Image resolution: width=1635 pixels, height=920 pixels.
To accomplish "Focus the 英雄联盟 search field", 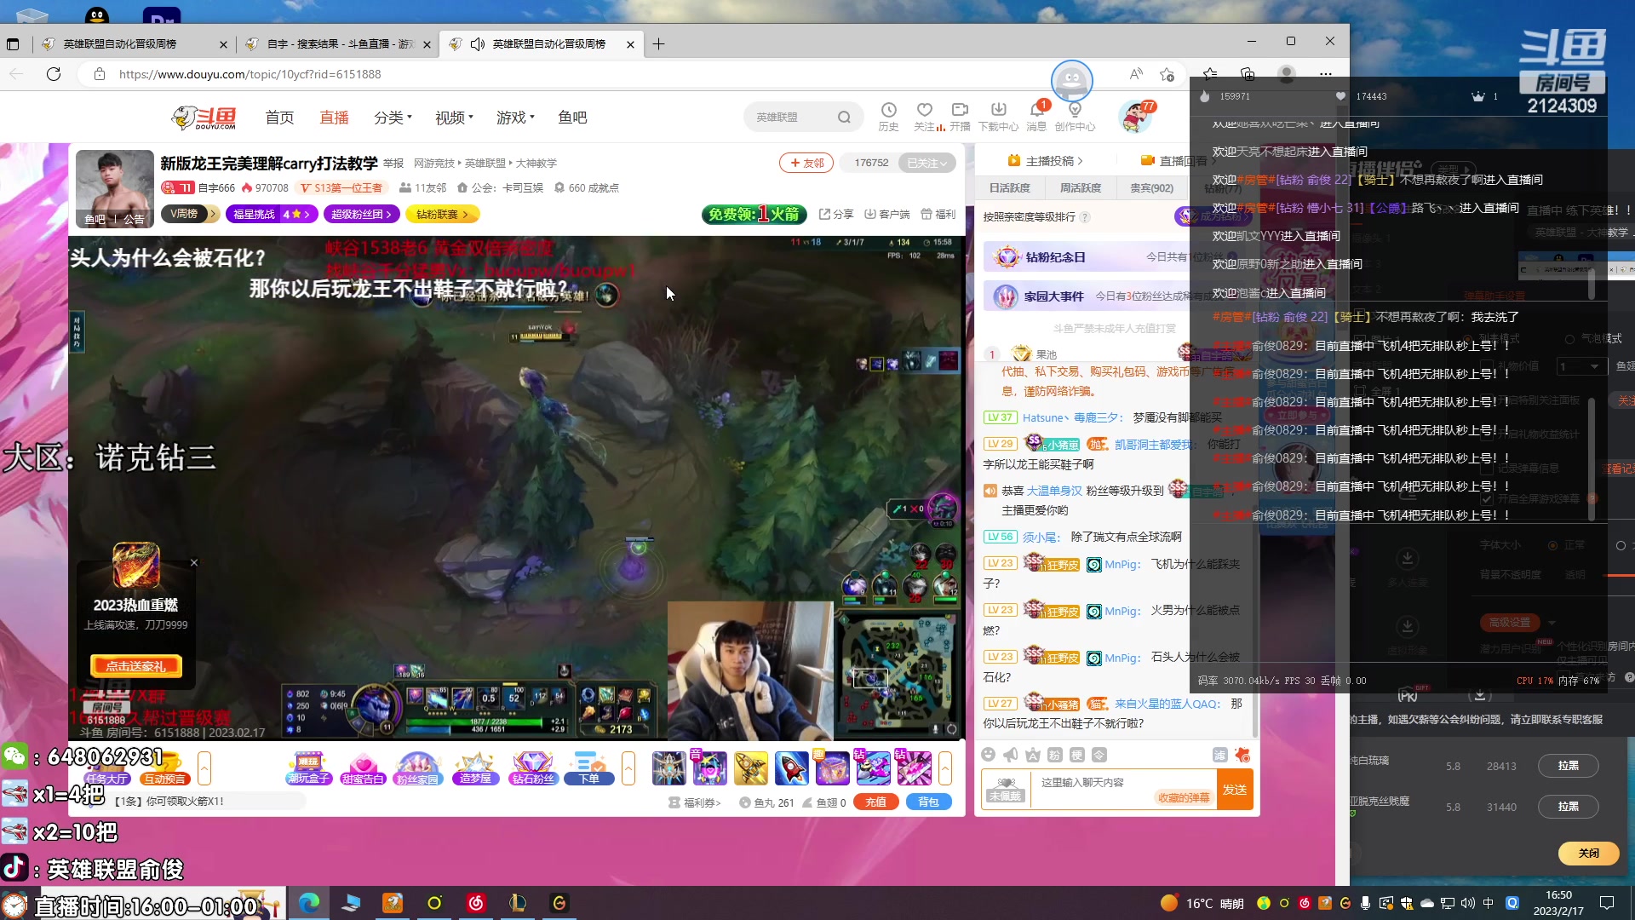I will click(790, 118).
